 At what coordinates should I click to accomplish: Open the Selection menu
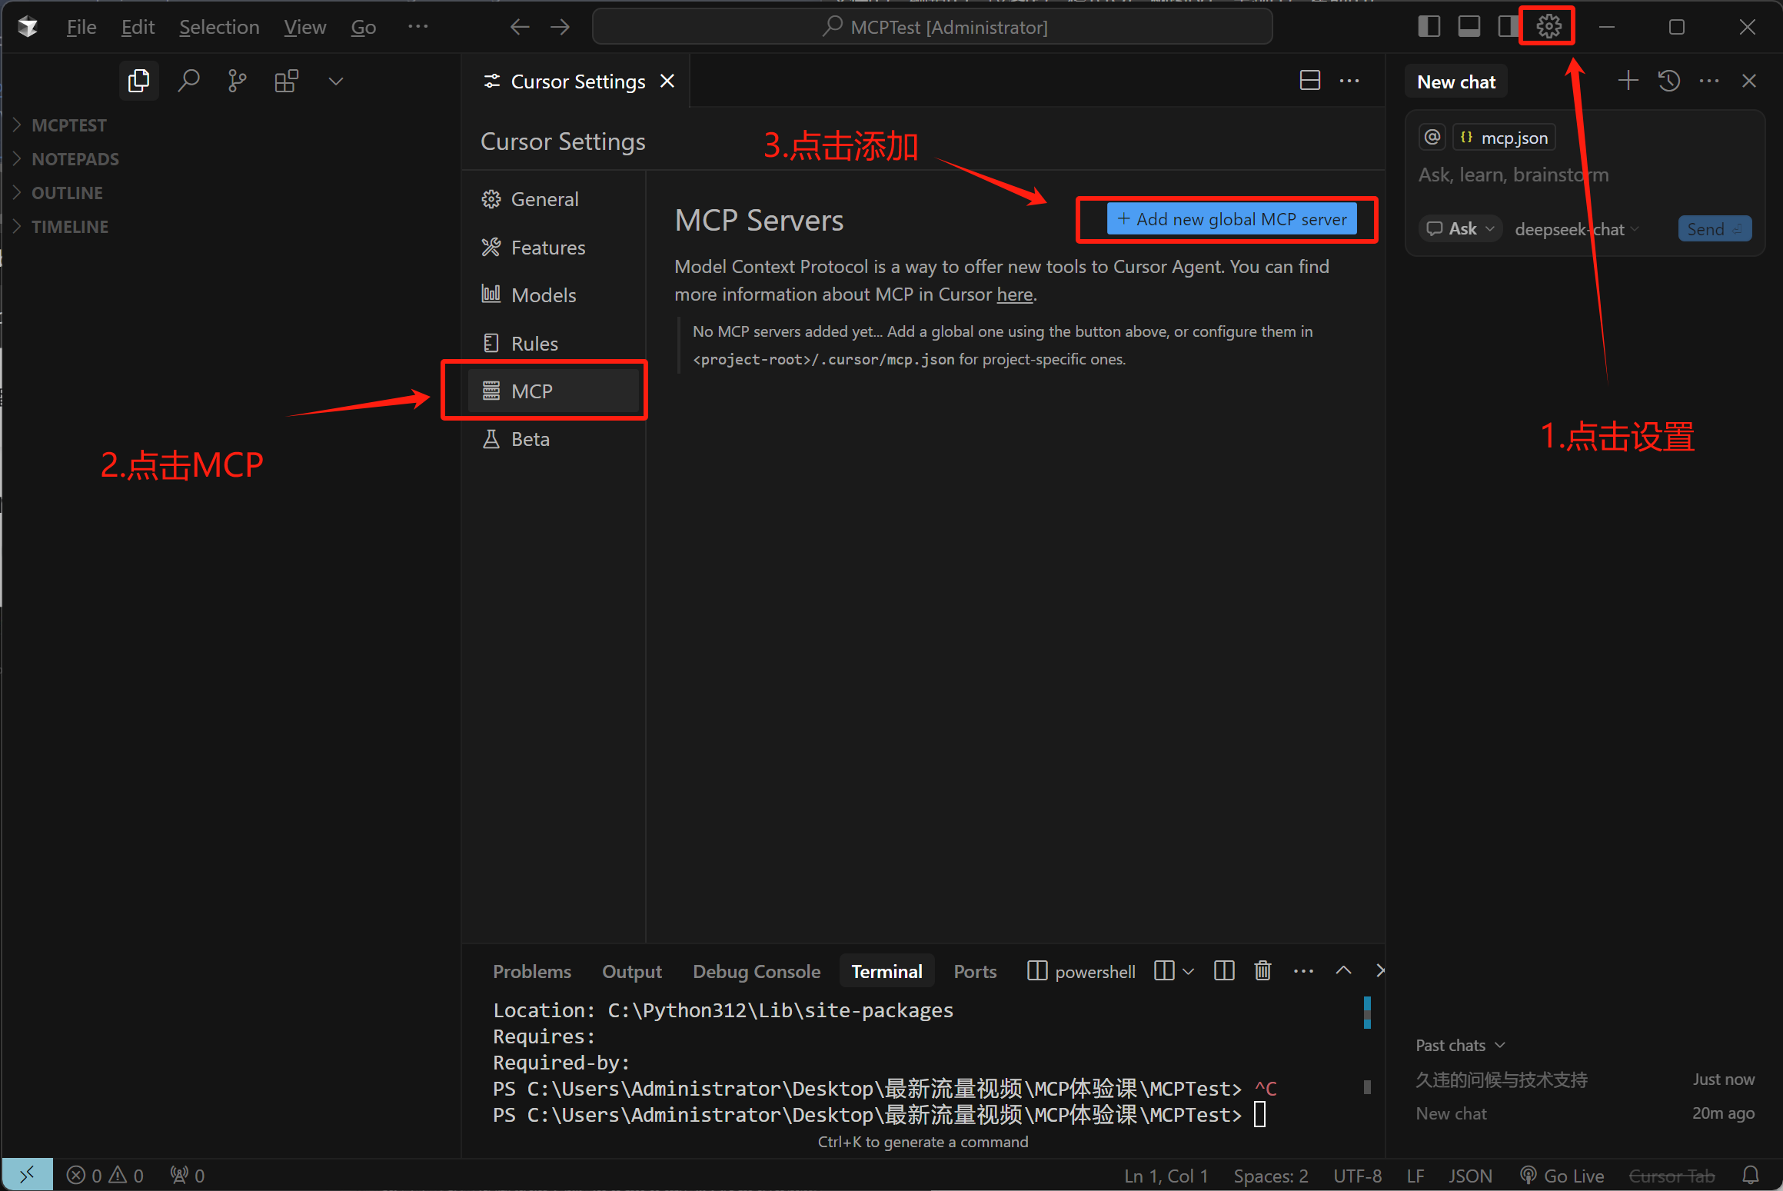[x=219, y=27]
